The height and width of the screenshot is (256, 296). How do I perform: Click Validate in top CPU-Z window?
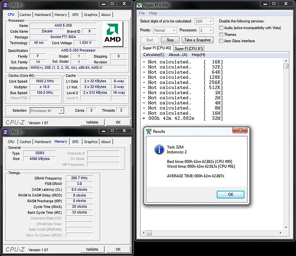click(x=92, y=122)
